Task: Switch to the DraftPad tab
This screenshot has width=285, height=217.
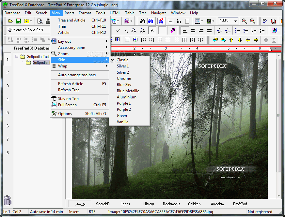Action: pyautogui.click(x=240, y=204)
